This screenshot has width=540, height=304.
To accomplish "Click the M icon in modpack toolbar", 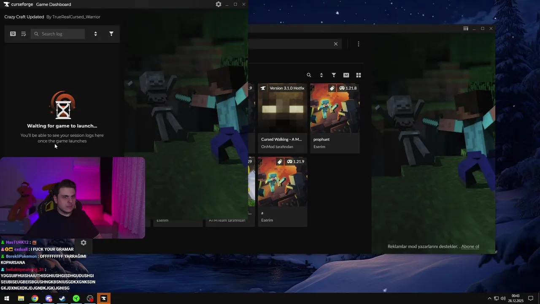I will [346, 75].
